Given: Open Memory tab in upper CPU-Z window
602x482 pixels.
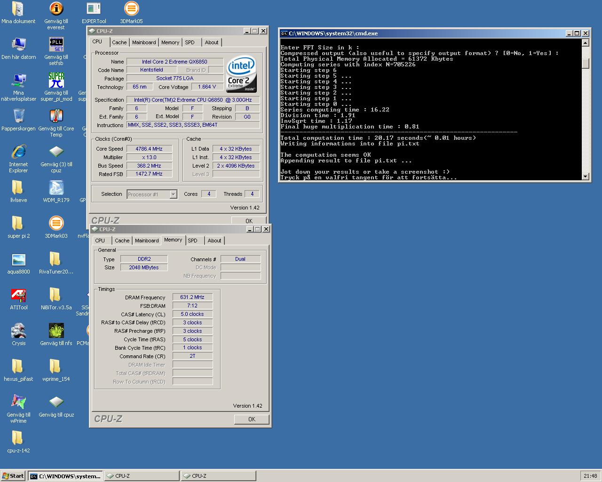Looking at the screenshot, I should [x=170, y=42].
